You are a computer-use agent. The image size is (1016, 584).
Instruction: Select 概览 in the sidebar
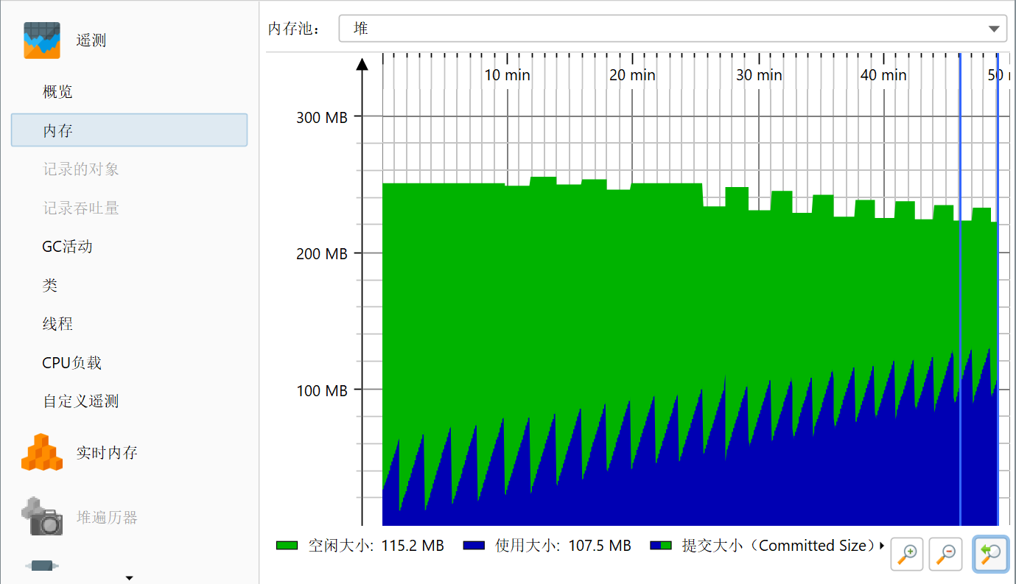coord(57,92)
